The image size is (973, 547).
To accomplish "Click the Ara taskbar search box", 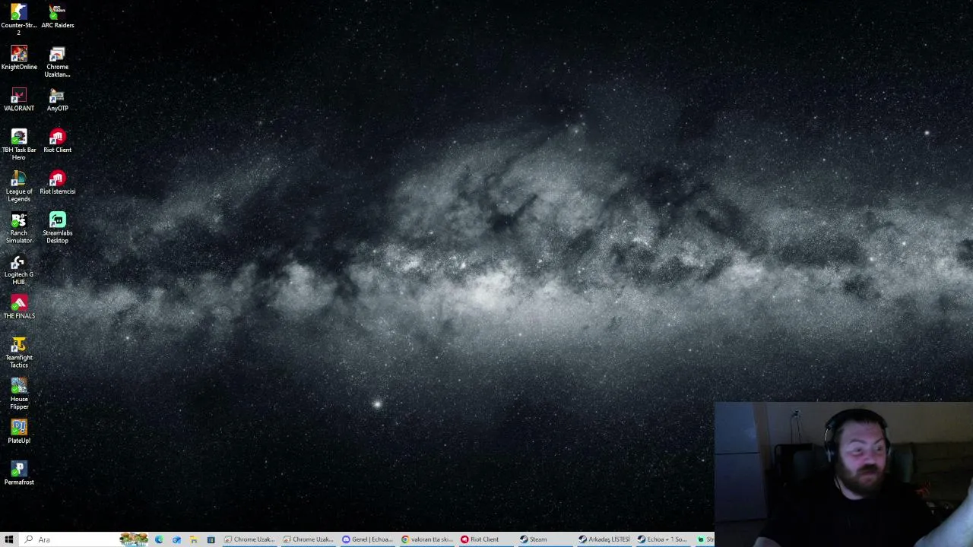I will pyautogui.click(x=68, y=539).
